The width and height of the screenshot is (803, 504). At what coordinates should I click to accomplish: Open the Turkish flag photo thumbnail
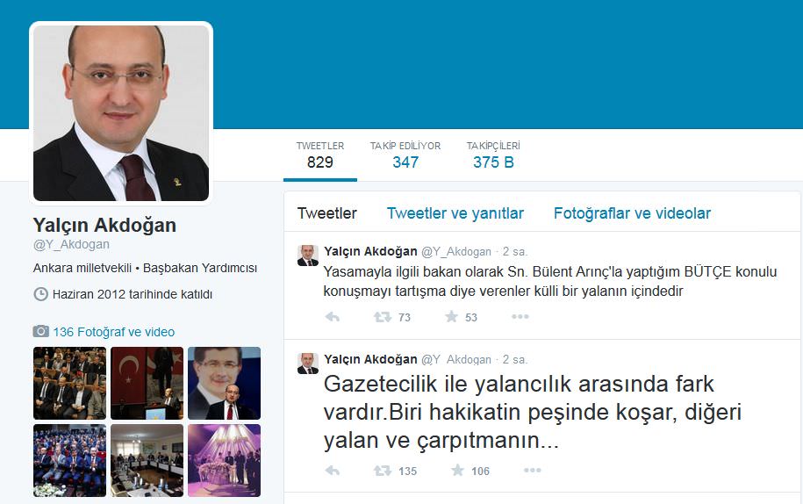[147, 383]
